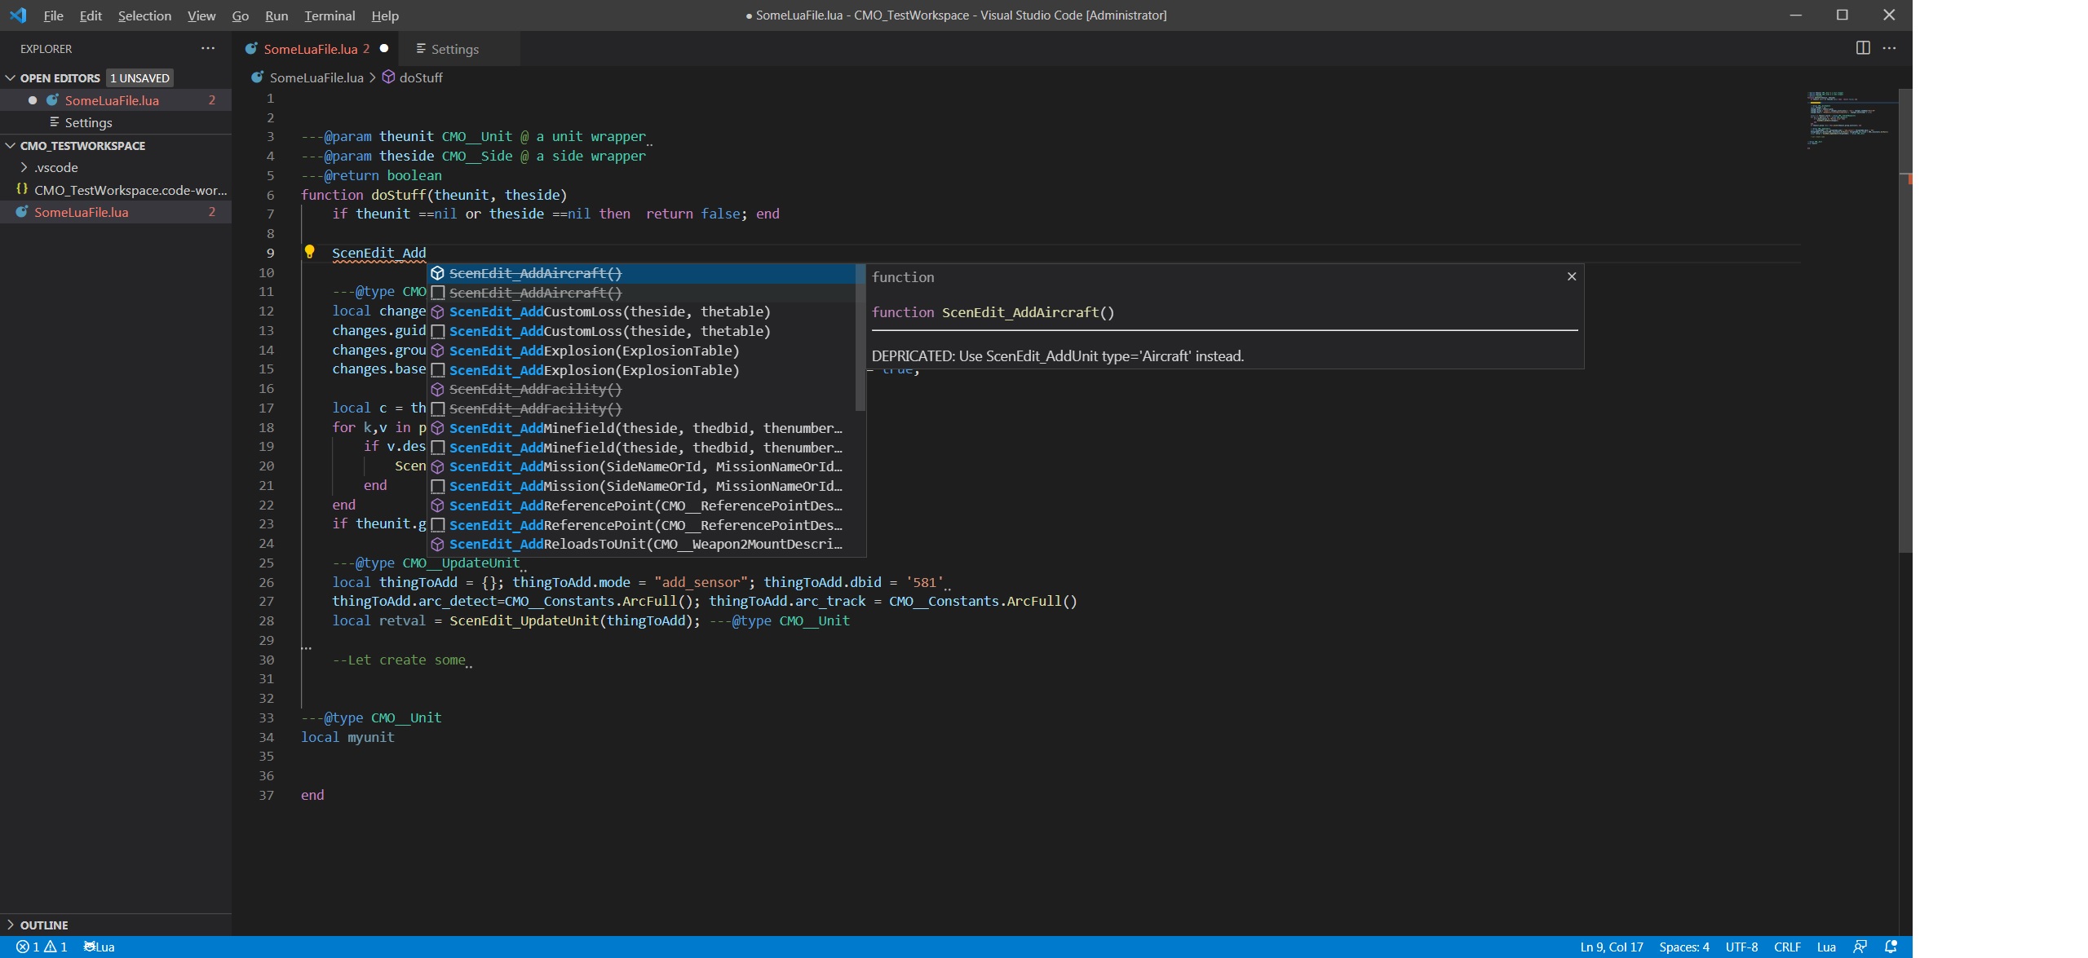Open SomeLuaFile.lua in workspace tree
This screenshot has width=2088, height=958.
[x=116, y=212]
